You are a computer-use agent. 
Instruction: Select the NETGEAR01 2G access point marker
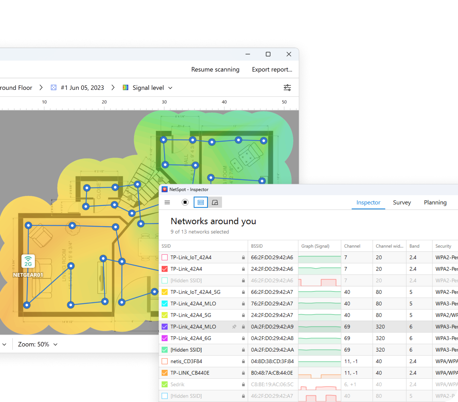click(28, 261)
